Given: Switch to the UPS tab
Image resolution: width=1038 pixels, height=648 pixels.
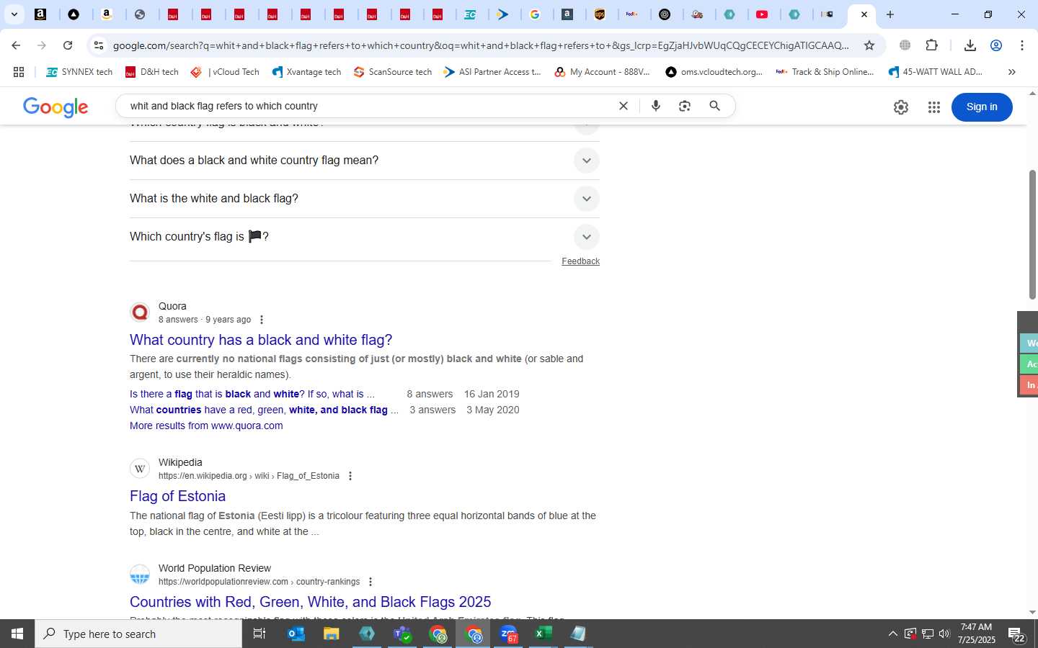Looking at the screenshot, I should click(x=600, y=14).
